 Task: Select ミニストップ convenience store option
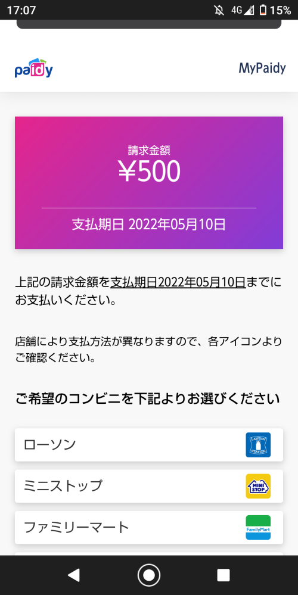[149, 486]
